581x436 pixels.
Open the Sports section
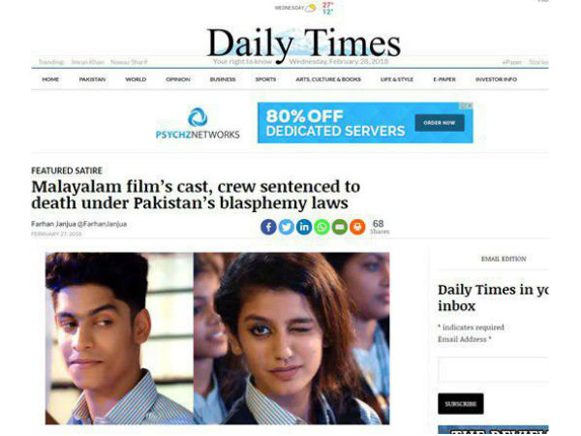coord(265,79)
